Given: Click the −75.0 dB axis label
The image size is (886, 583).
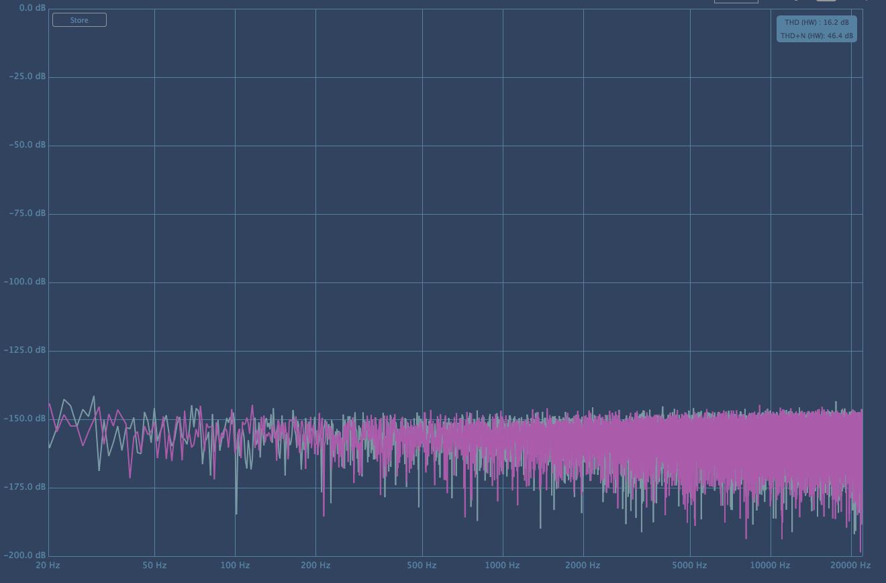Looking at the screenshot, I should click(x=28, y=213).
